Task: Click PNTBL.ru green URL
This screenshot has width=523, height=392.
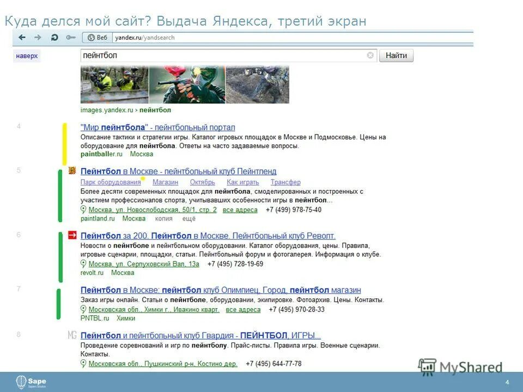Action: coord(95,318)
